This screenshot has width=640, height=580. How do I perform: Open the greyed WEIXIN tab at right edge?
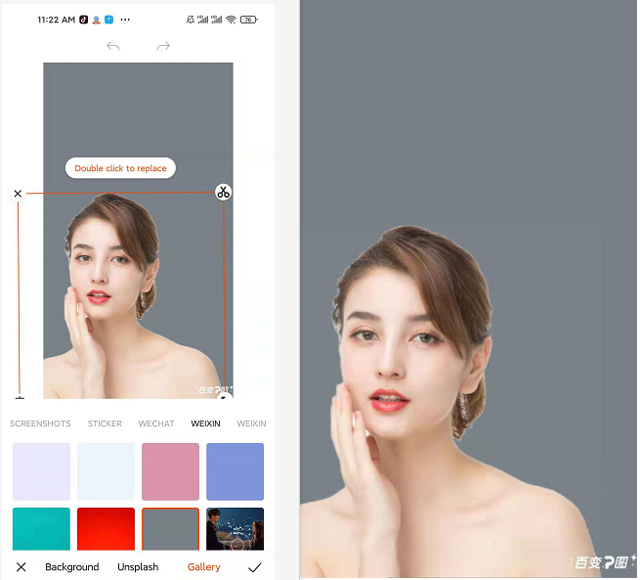click(x=251, y=424)
